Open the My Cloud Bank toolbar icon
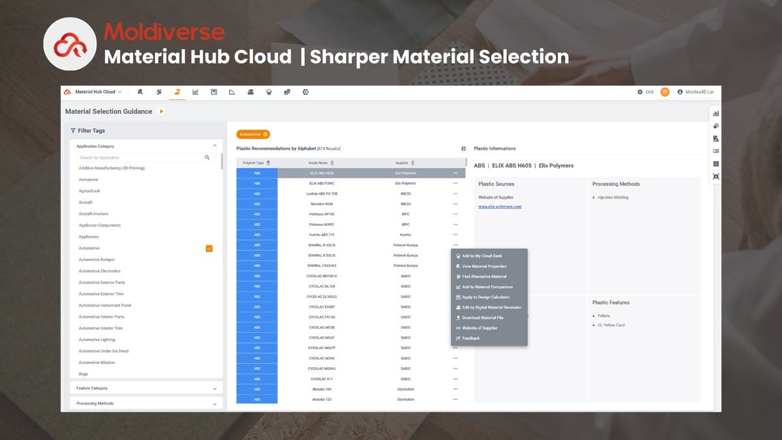This screenshot has height=440, width=782. pyautogui.click(x=268, y=92)
